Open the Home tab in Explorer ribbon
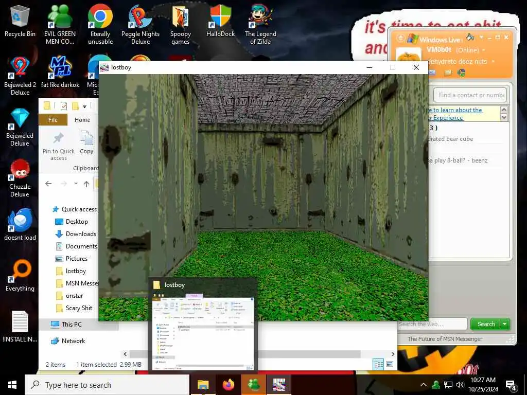The width and height of the screenshot is (527, 395). pyautogui.click(x=82, y=120)
